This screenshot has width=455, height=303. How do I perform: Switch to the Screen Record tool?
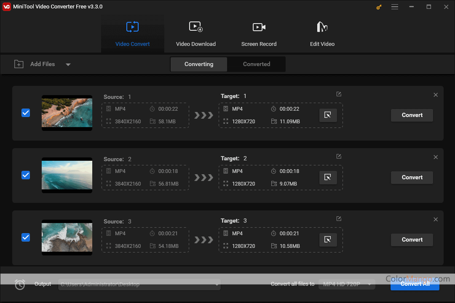pos(259,34)
